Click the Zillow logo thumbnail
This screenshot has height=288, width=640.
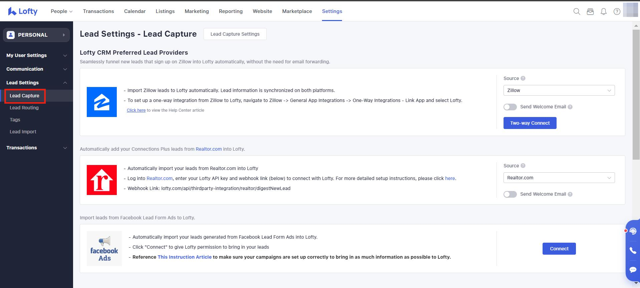102,102
